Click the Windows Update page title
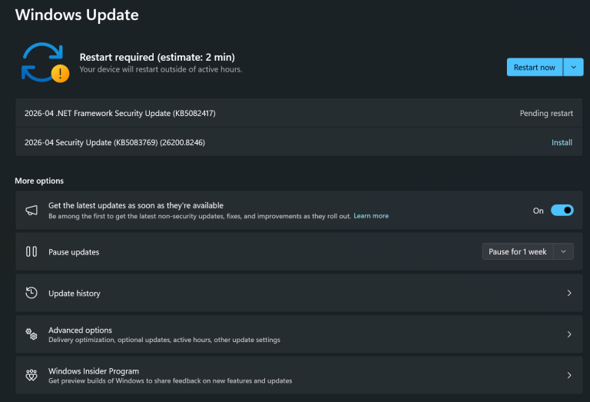 click(77, 15)
